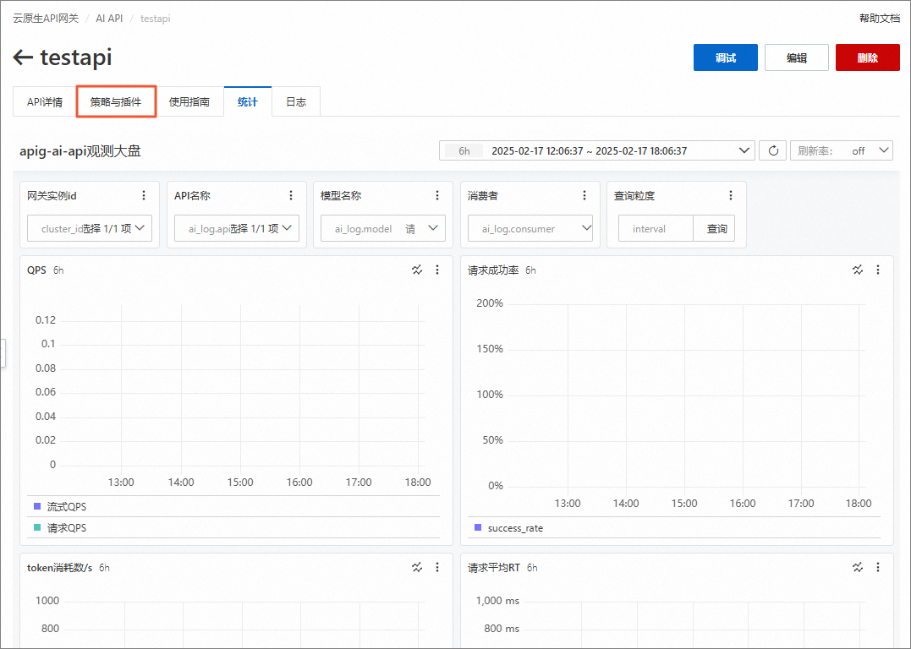Expand the ai_log.model dropdown
911x649 pixels.
point(383,229)
